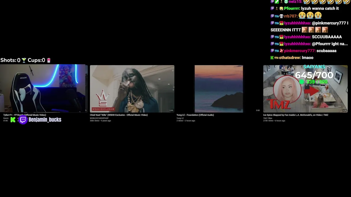Open the Yung LC Foundation sunset thumbnail

(219, 89)
